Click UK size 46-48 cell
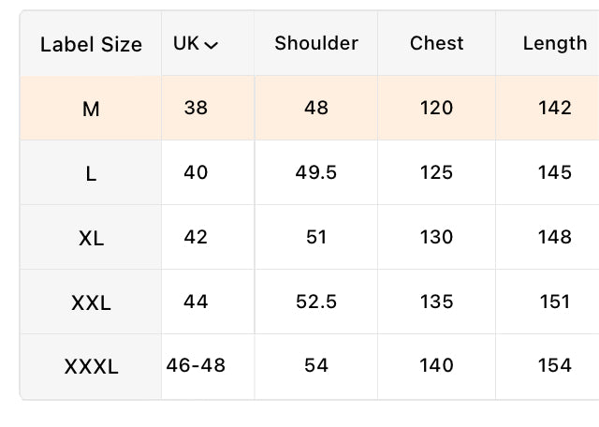The width and height of the screenshot is (599, 427). click(196, 365)
